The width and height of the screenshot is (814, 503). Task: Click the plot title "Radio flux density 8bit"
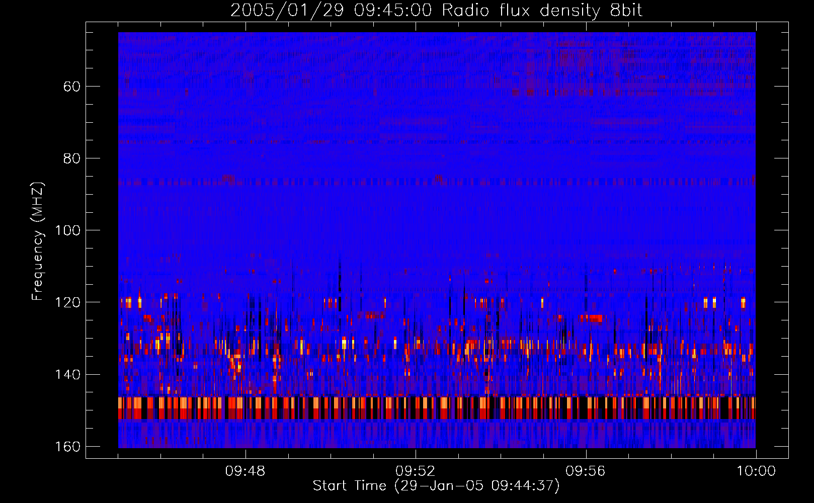542,10
